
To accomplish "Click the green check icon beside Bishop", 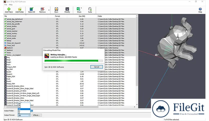I will [5, 41].
